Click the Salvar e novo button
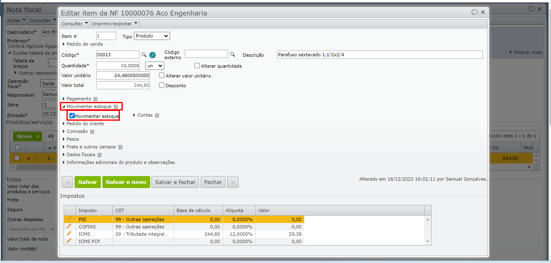 [126, 182]
